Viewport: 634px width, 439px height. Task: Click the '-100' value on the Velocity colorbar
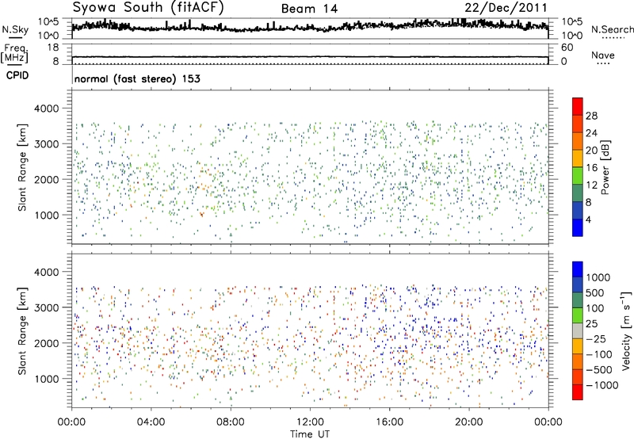[x=599, y=354]
